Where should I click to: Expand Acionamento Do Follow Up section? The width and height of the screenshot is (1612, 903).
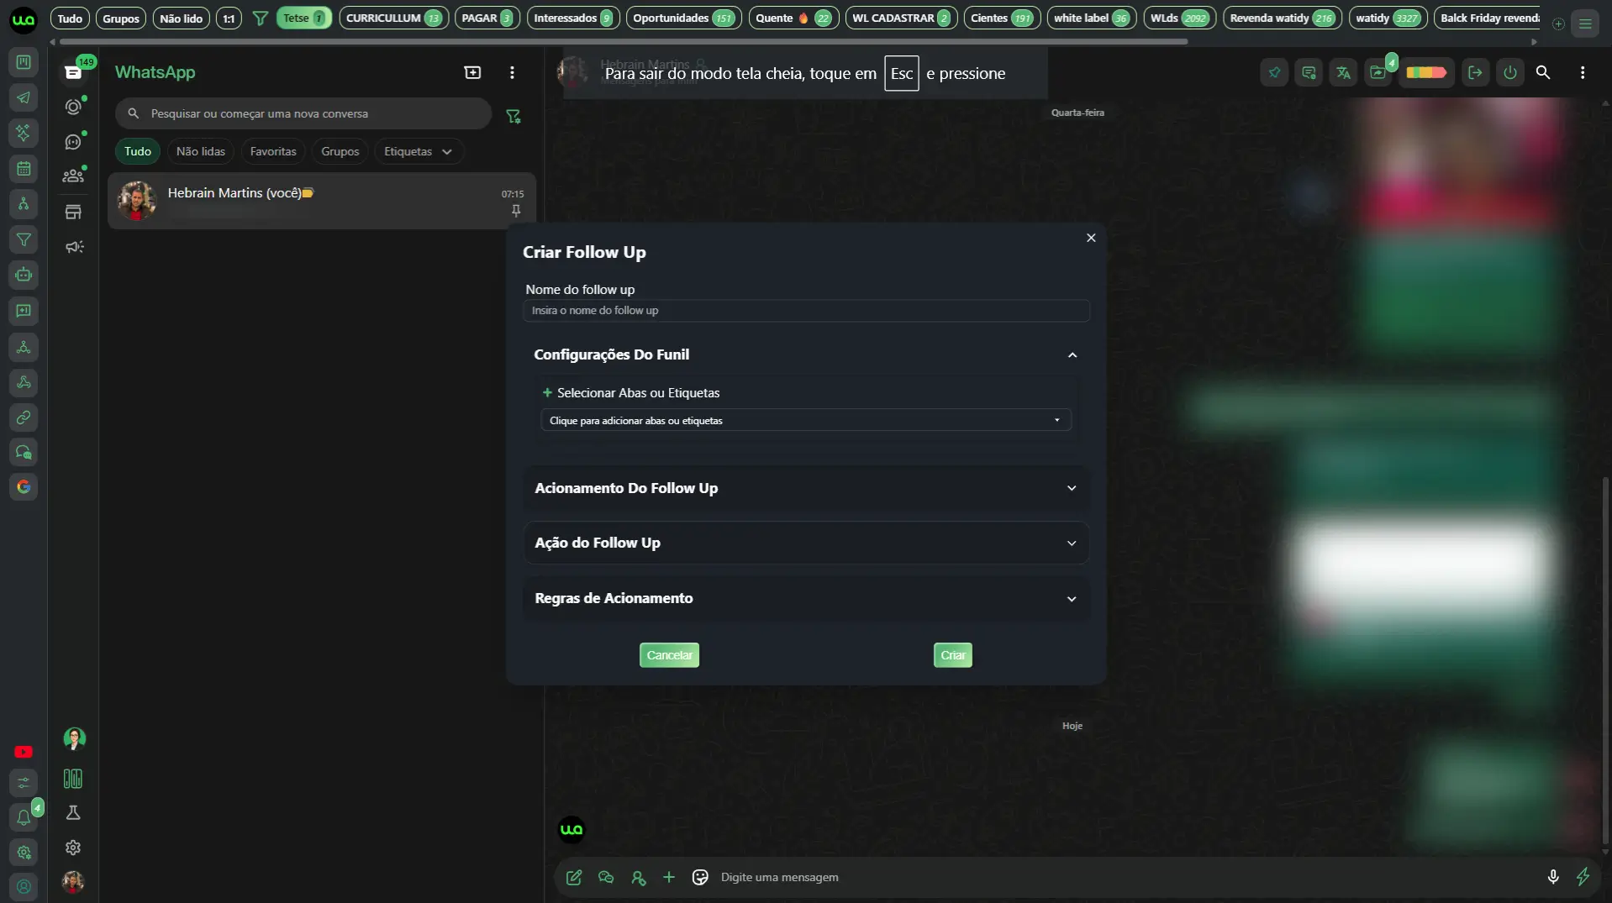pyautogui.click(x=1072, y=488)
